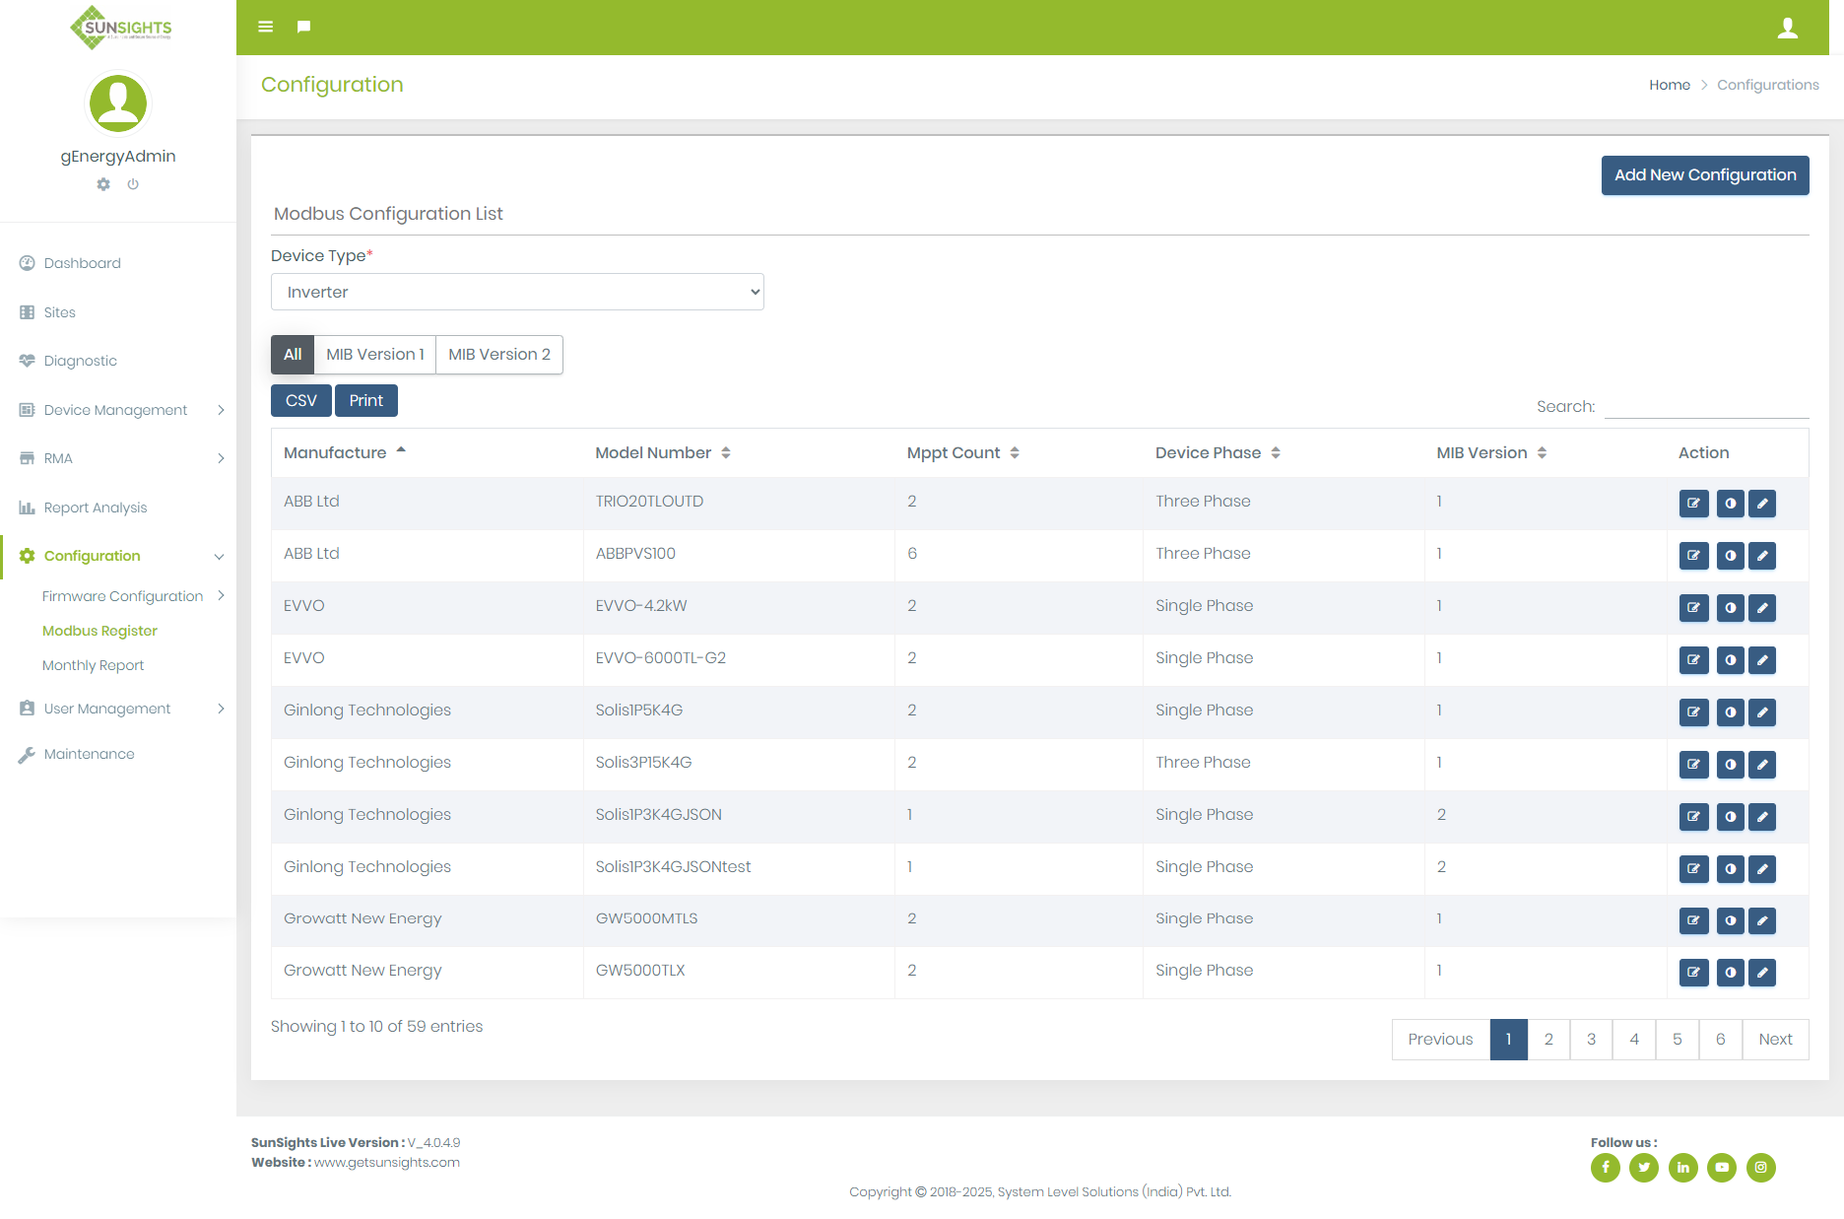The image size is (1844, 1219).
Task: Click the pencil icon on the GW5000TLX row
Action: 1762,973
